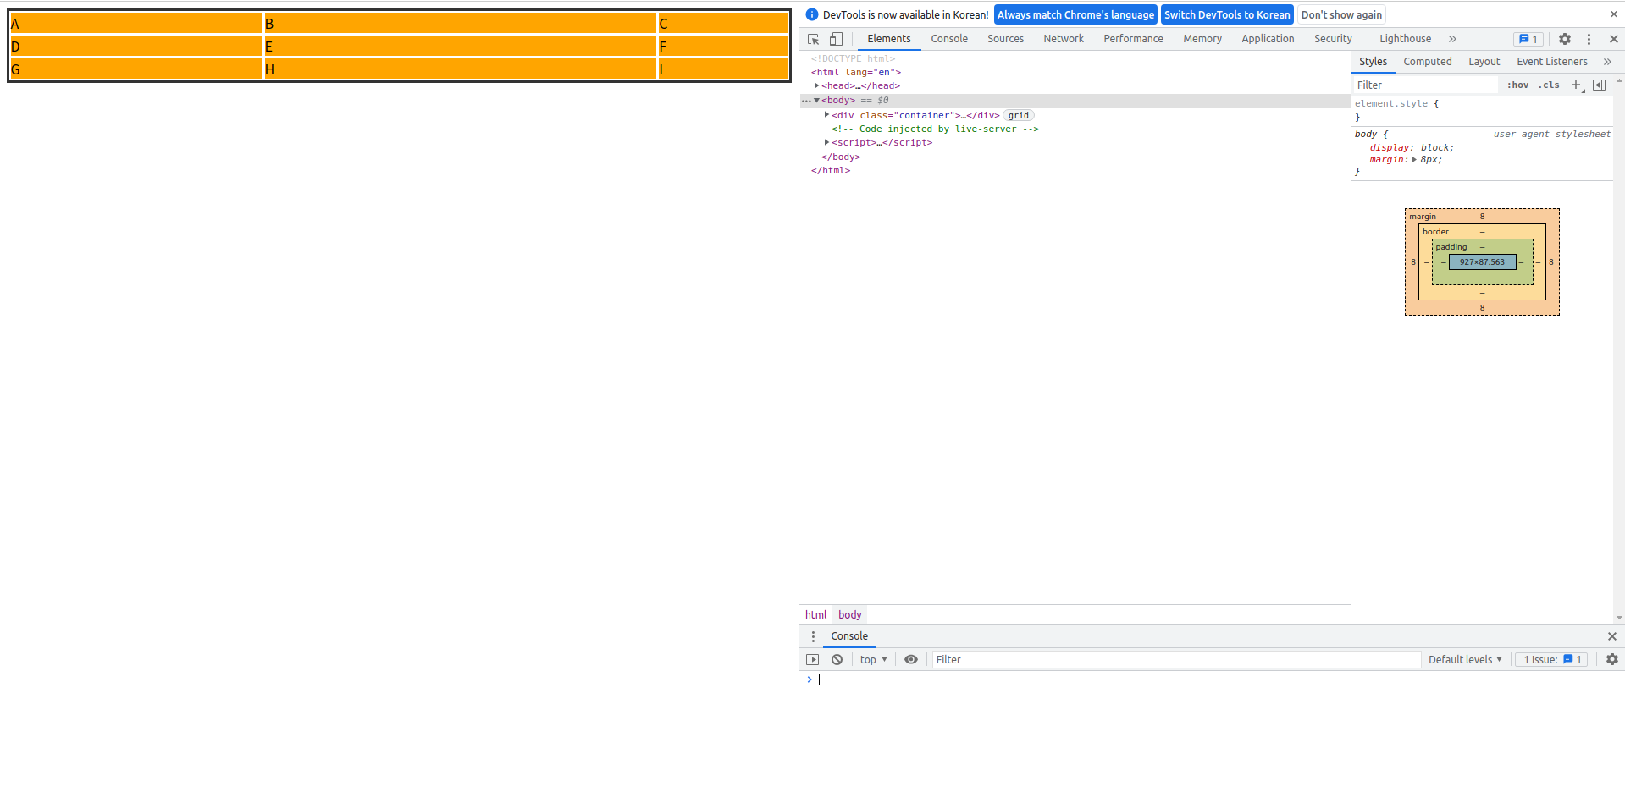Select the html lang="en" node

[856, 72]
